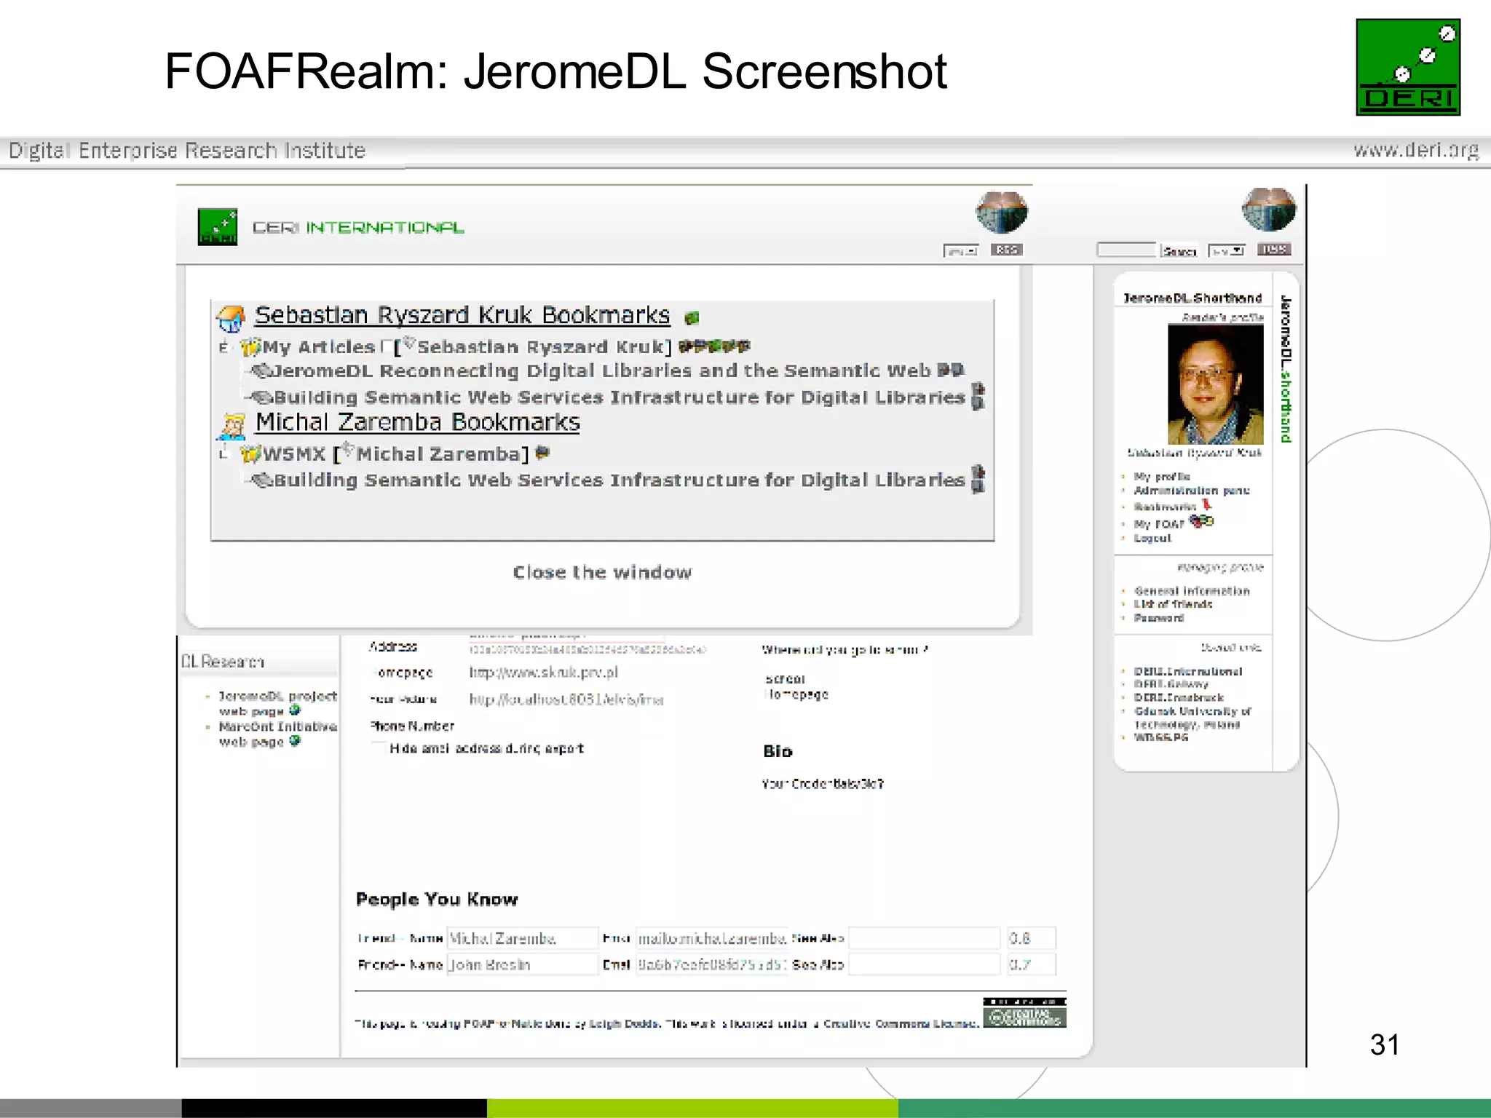The image size is (1491, 1118).
Task: Click the FOAF icon next to My FOAF
Action: pos(1201,521)
